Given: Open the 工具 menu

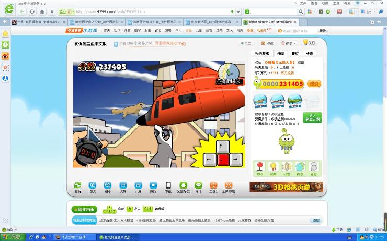Looking at the screenshot, I should tap(336, 3).
